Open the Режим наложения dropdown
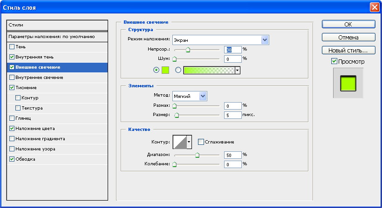This screenshot has height=208, width=382. (221, 40)
